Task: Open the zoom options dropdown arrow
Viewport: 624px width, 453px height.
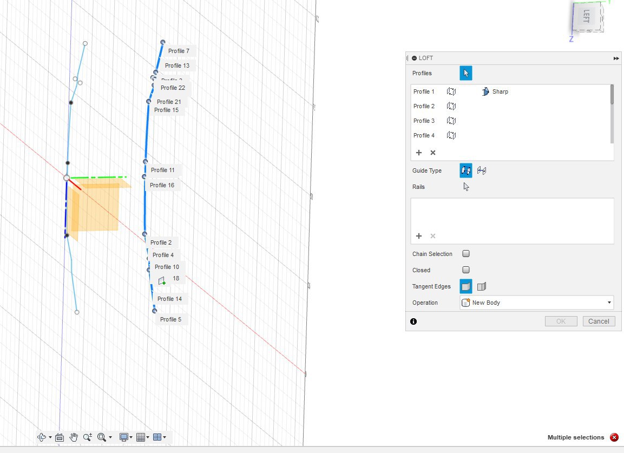Action: click(x=110, y=437)
